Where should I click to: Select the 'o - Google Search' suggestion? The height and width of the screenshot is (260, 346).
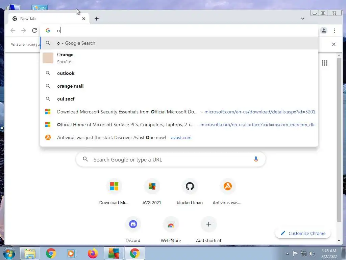tap(179, 43)
